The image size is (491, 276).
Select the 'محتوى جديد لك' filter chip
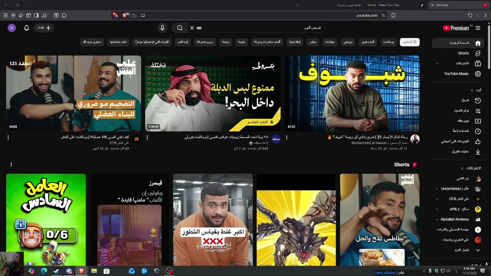92,42
